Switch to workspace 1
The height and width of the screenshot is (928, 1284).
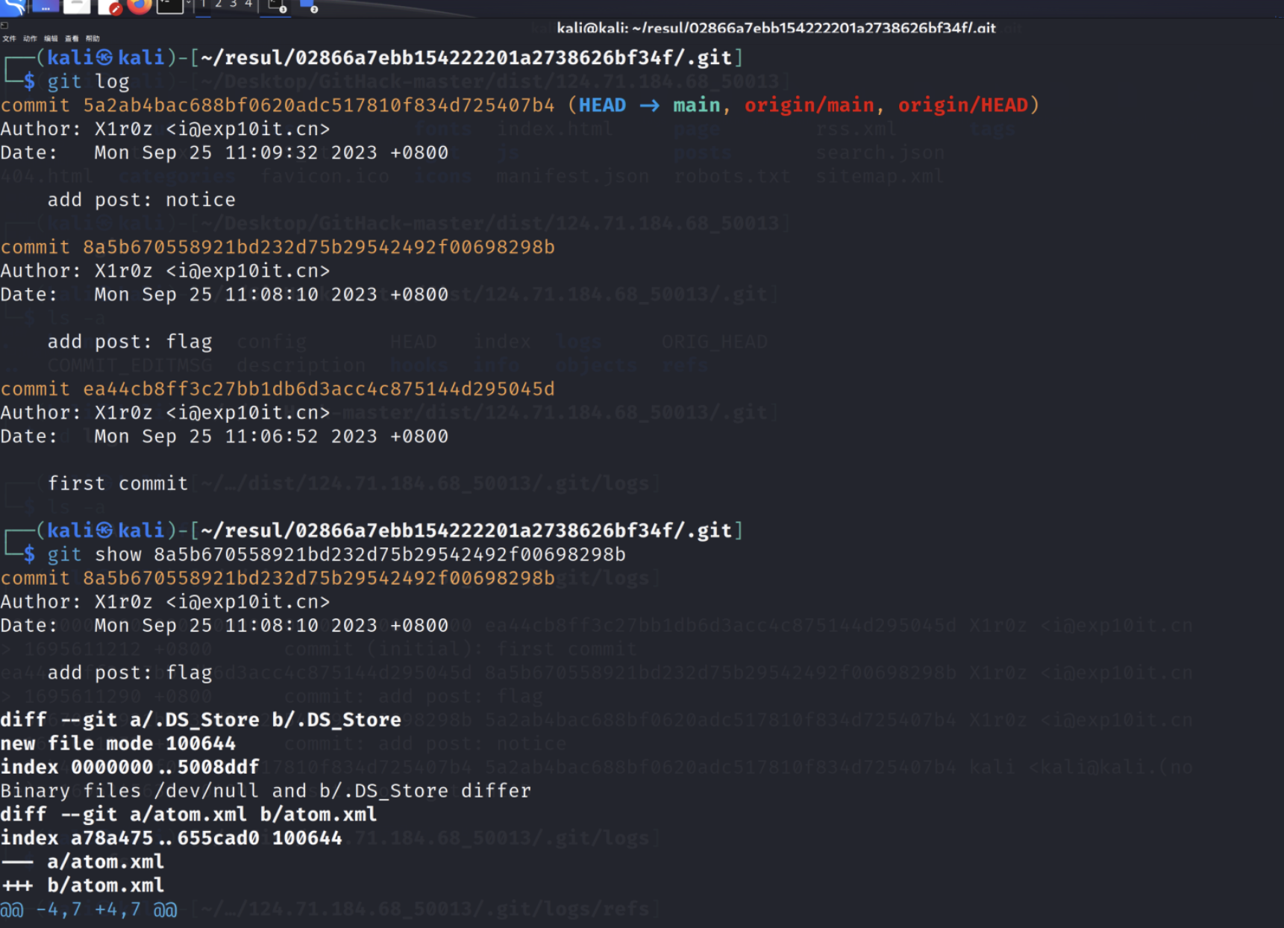(204, 5)
